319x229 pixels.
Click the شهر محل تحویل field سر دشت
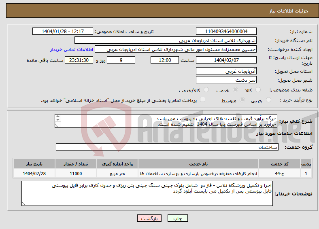(226, 80)
